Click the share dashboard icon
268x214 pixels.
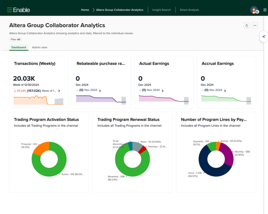[246, 25]
